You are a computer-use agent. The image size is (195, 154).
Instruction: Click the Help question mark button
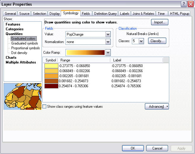pos(184,4)
